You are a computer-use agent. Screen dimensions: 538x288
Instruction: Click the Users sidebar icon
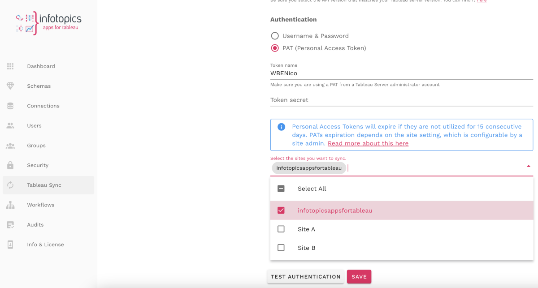(x=10, y=125)
